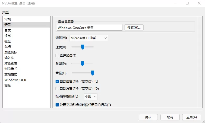The image size is (205, 123).
Task: Expand the 标点符号级别 dropdown
Action: click(91, 97)
